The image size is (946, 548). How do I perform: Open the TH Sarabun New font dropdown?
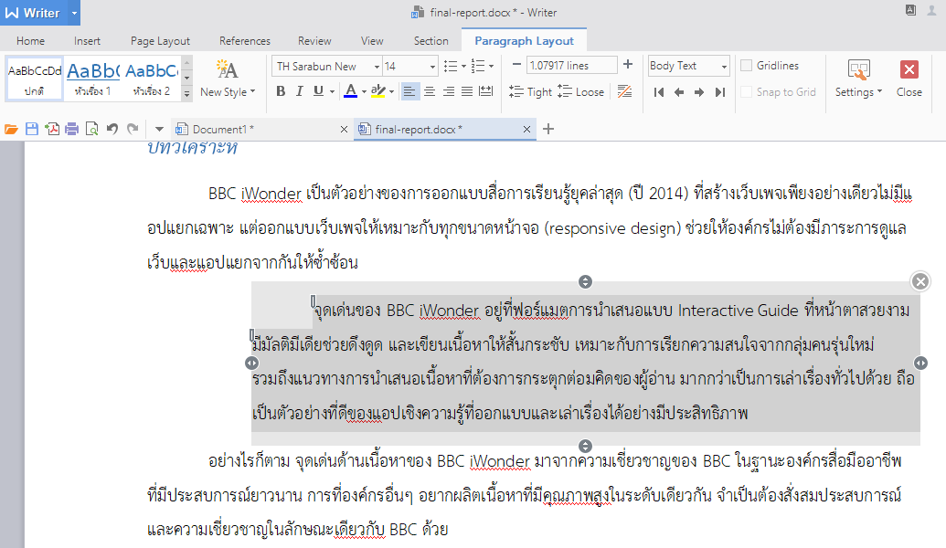click(x=377, y=67)
